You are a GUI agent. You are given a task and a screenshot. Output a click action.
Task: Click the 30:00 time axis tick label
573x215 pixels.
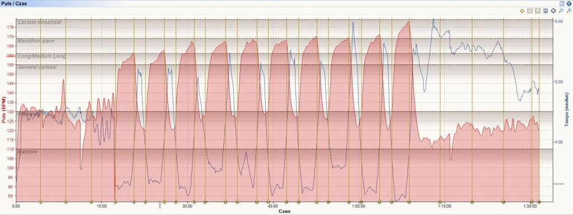coord(187,206)
